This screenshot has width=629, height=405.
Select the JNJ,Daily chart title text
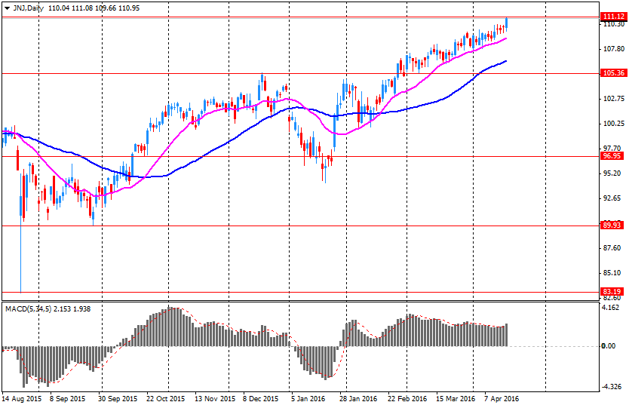pyautogui.click(x=28, y=8)
